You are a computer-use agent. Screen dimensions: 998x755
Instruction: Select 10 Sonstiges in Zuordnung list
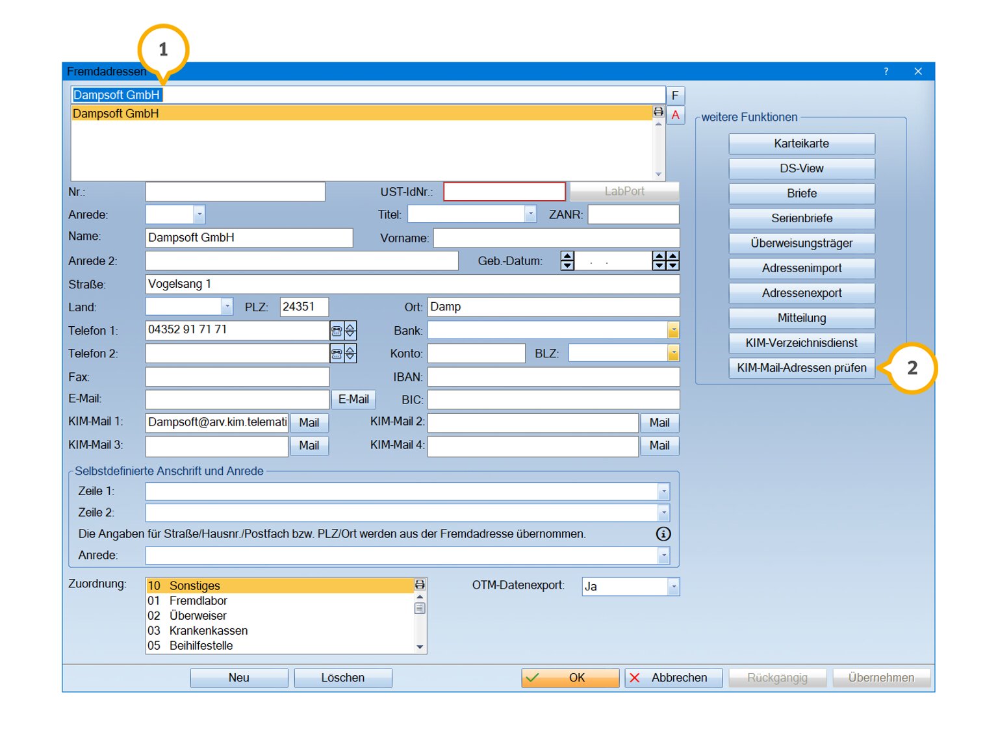pyautogui.click(x=280, y=586)
